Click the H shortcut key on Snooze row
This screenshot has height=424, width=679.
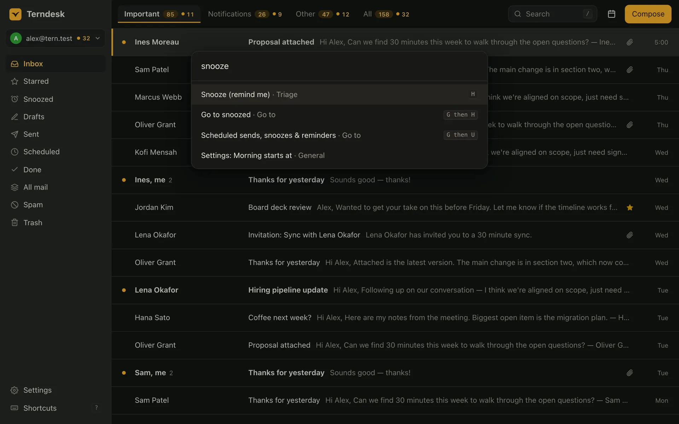click(x=473, y=94)
